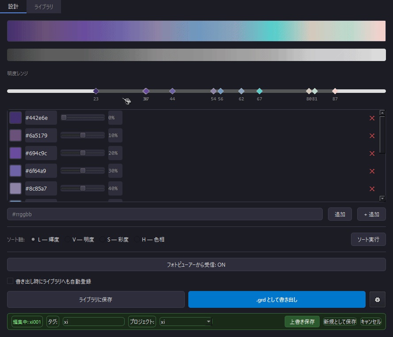This screenshot has height=337, width=393.
Task: Run sort with ソート実行 button
Action: (368, 239)
